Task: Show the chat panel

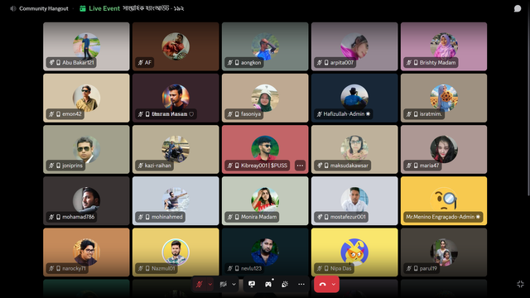Action: click(518, 8)
